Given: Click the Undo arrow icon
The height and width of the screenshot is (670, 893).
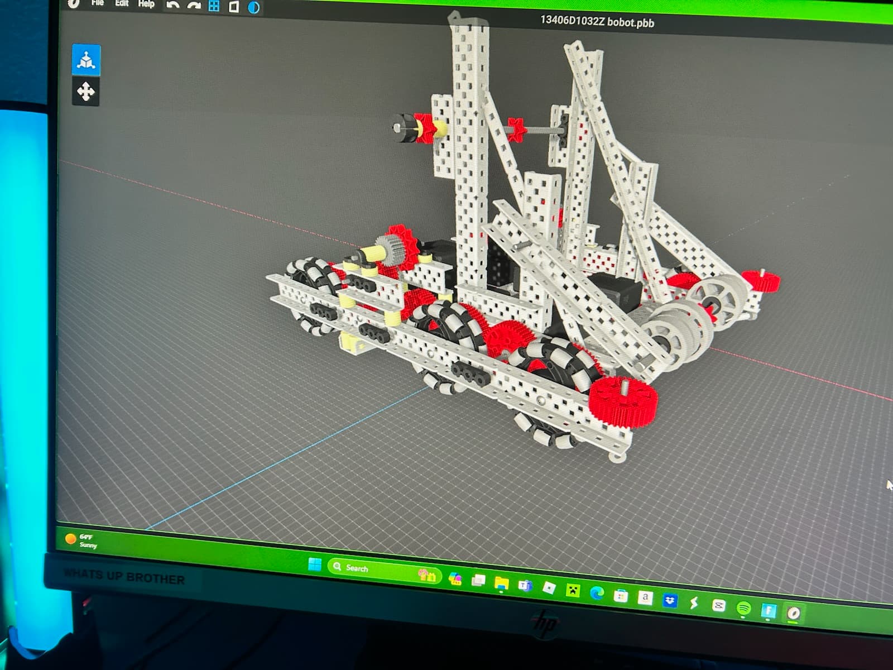Looking at the screenshot, I should [174, 5].
